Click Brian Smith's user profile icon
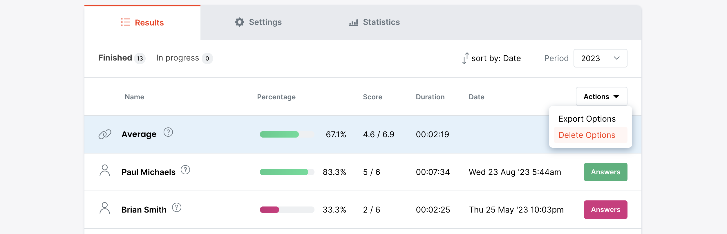The image size is (727, 234). point(105,208)
